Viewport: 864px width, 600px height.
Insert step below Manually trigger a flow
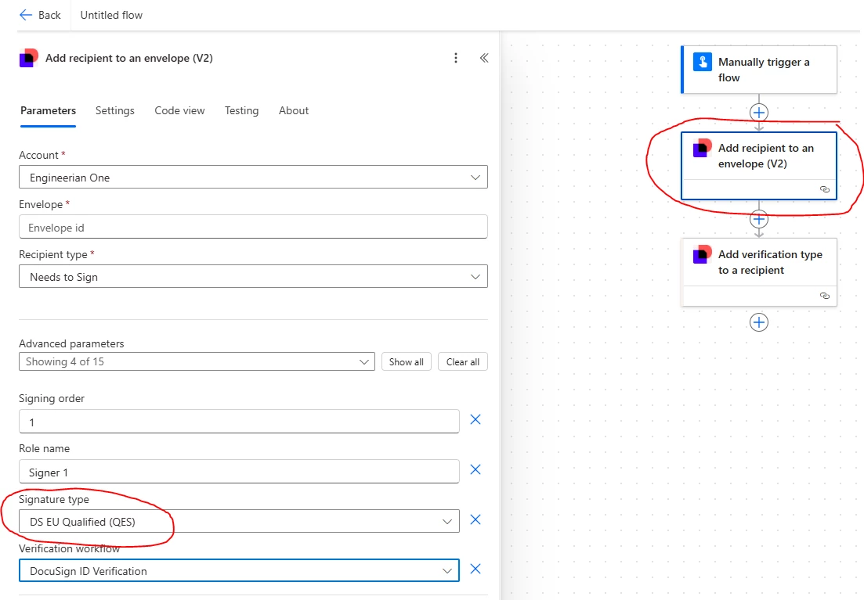[759, 113]
